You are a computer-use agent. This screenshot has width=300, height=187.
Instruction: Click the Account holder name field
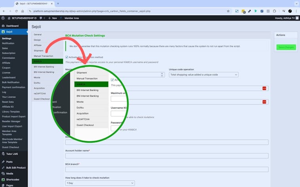(x=167, y=156)
